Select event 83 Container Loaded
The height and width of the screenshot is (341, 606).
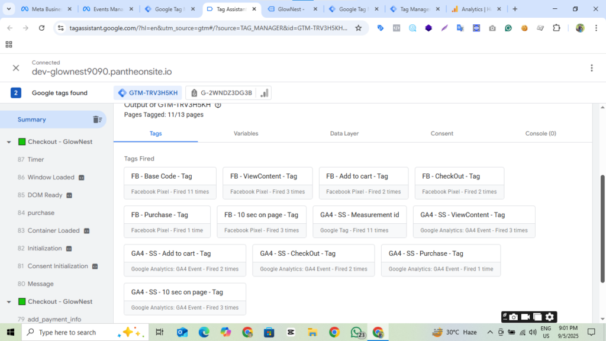[49, 230]
